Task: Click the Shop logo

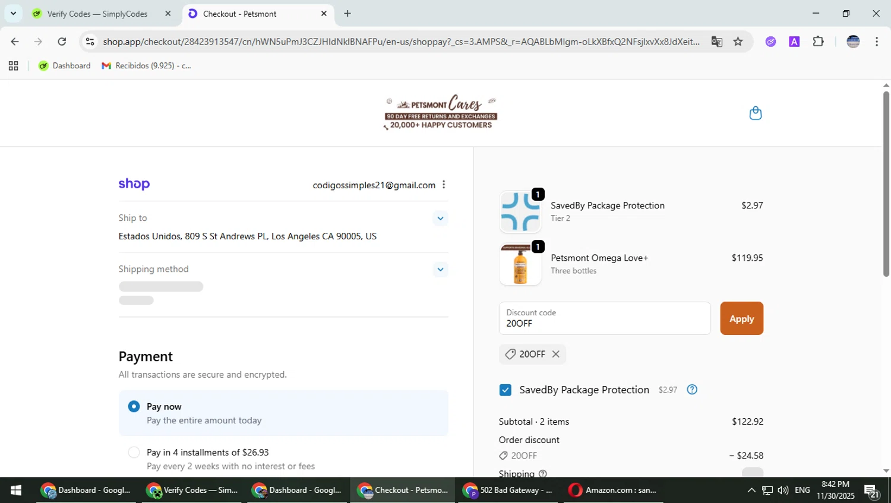Action: click(134, 184)
